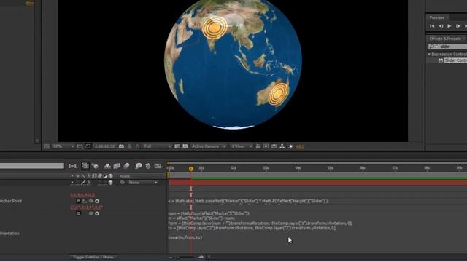Click the layer's parent pick whip
Viewport: 467px width, 262px height.
coord(122,183)
